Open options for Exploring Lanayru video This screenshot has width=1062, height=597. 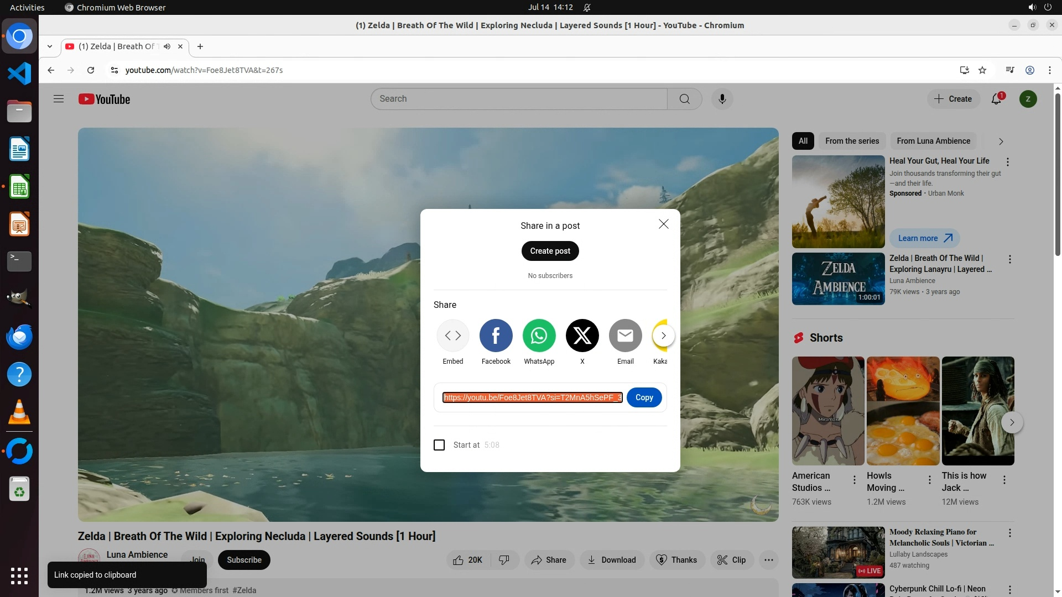coord(1009,259)
